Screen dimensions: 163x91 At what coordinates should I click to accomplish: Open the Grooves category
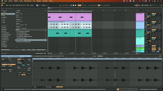tap(5, 47)
